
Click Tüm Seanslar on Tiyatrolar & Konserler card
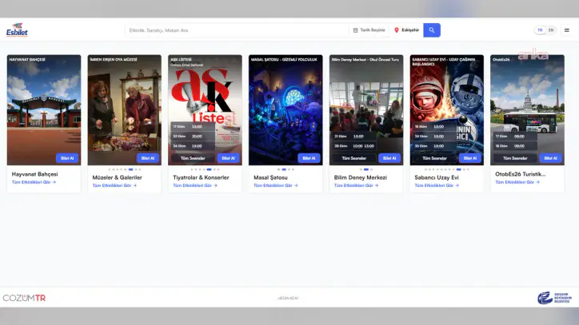[x=193, y=158]
